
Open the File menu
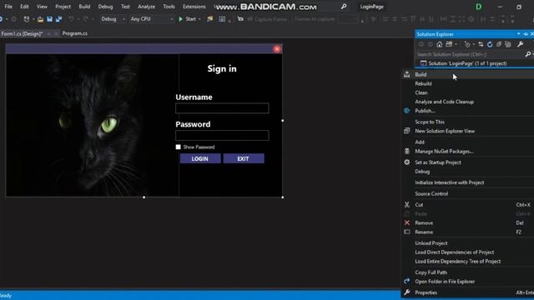[8, 7]
